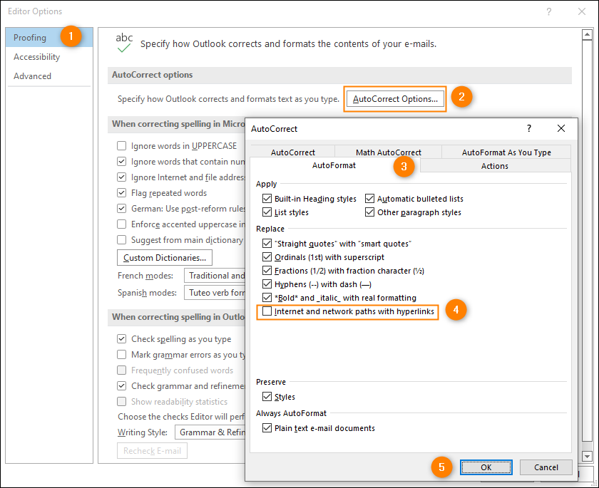599x488 pixels.
Task: Toggle Check grammar and refinements checkbox
Action: point(121,385)
